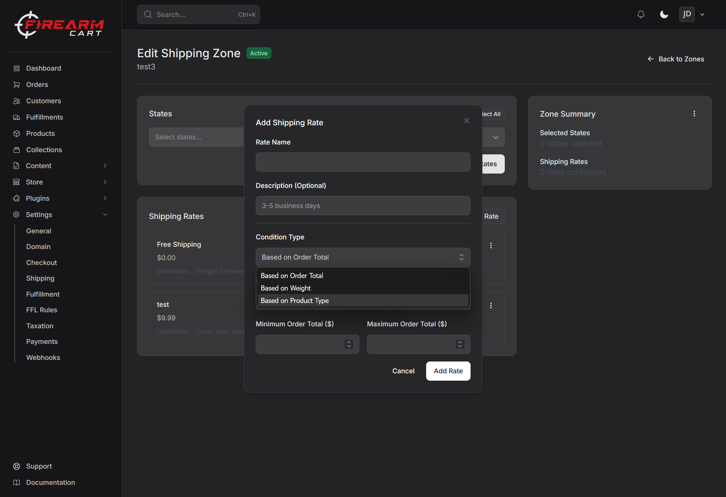Open FFL Rules settings page
This screenshot has height=497, width=726.
(42, 310)
